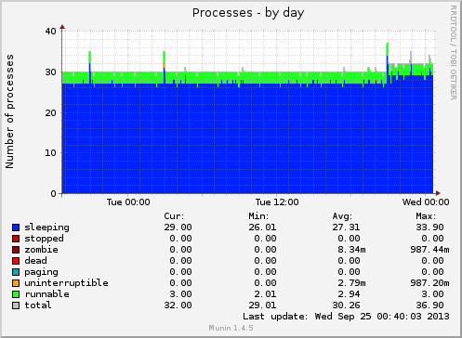Click the 'Last update' timestamp text
Image resolution: width=462 pixels, height=338 pixels.
pyautogui.click(x=346, y=317)
